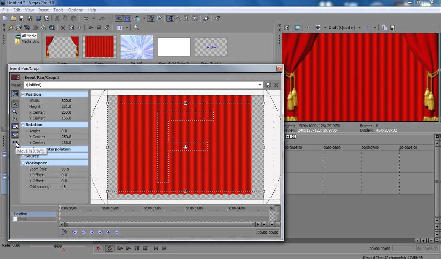Start media preview with play icon
Image resolution: width=441 pixels, height=259 pixels.
tap(91, 27)
